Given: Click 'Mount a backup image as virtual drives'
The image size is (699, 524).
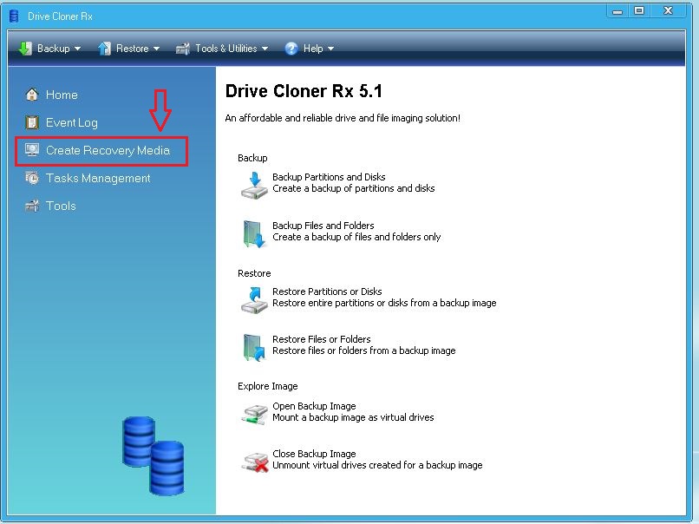Looking at the screenshot, I should pyautogui.click(x=353, y=418).
